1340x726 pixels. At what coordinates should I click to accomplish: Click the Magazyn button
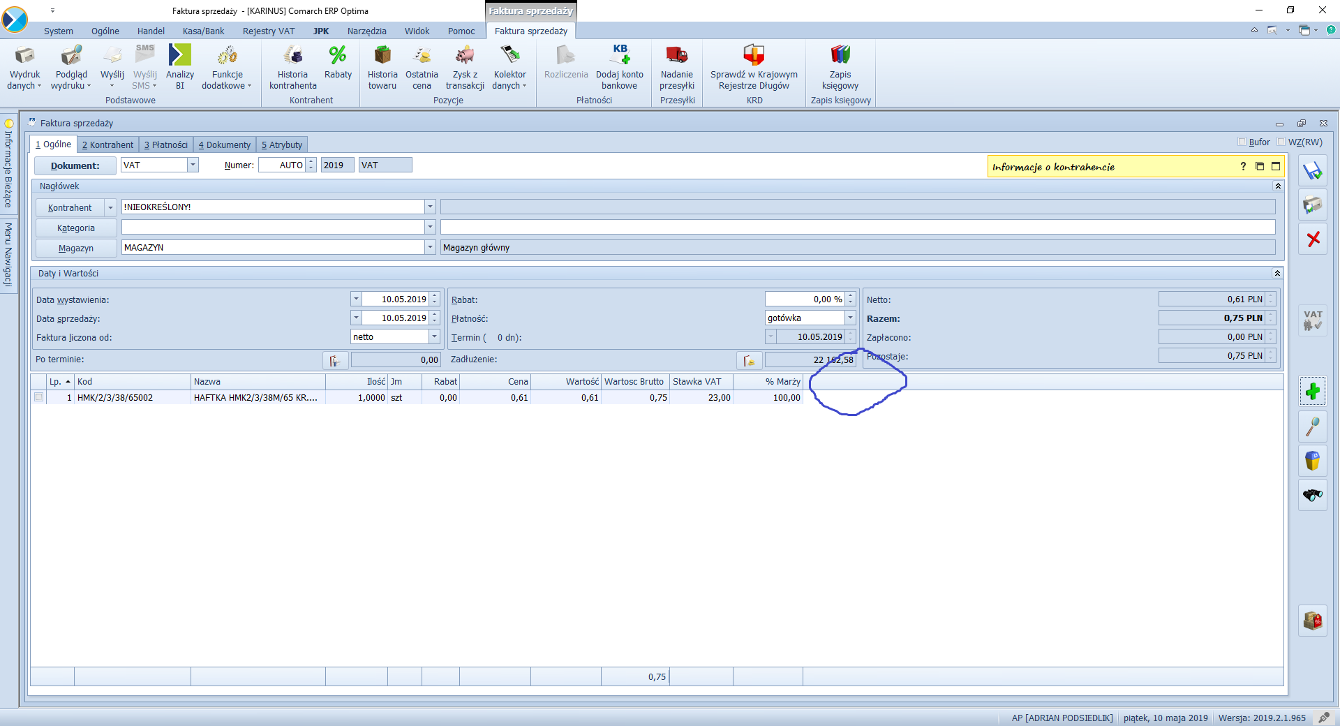coord(76,248)
